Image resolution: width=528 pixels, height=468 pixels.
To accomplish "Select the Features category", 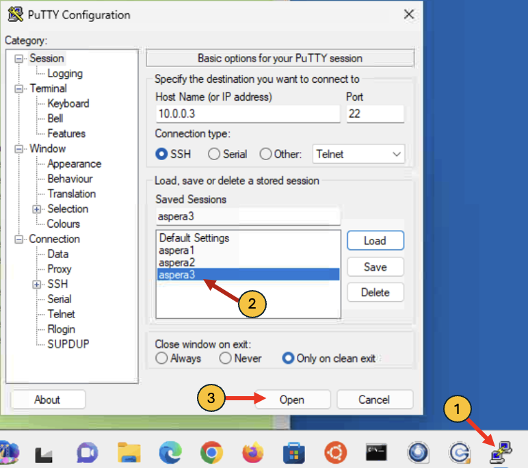I will click(x=66, y=133).
